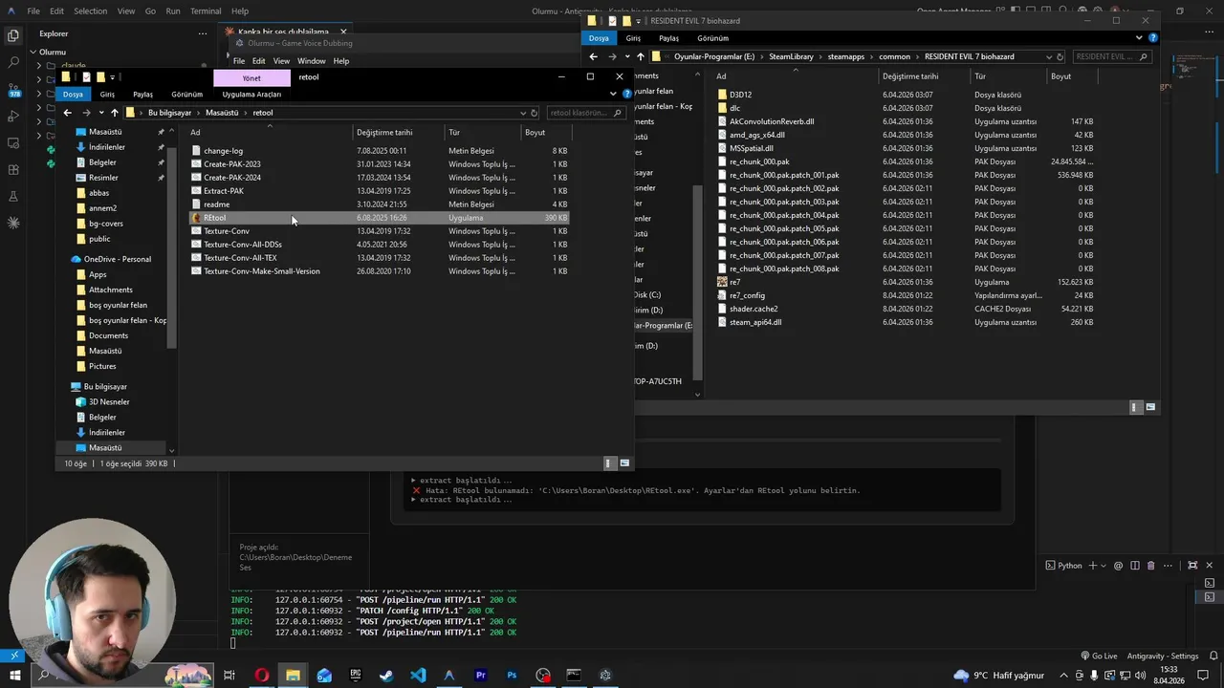Open Antigravity Terminal menu
The image size is (1224, 688).
206,11
